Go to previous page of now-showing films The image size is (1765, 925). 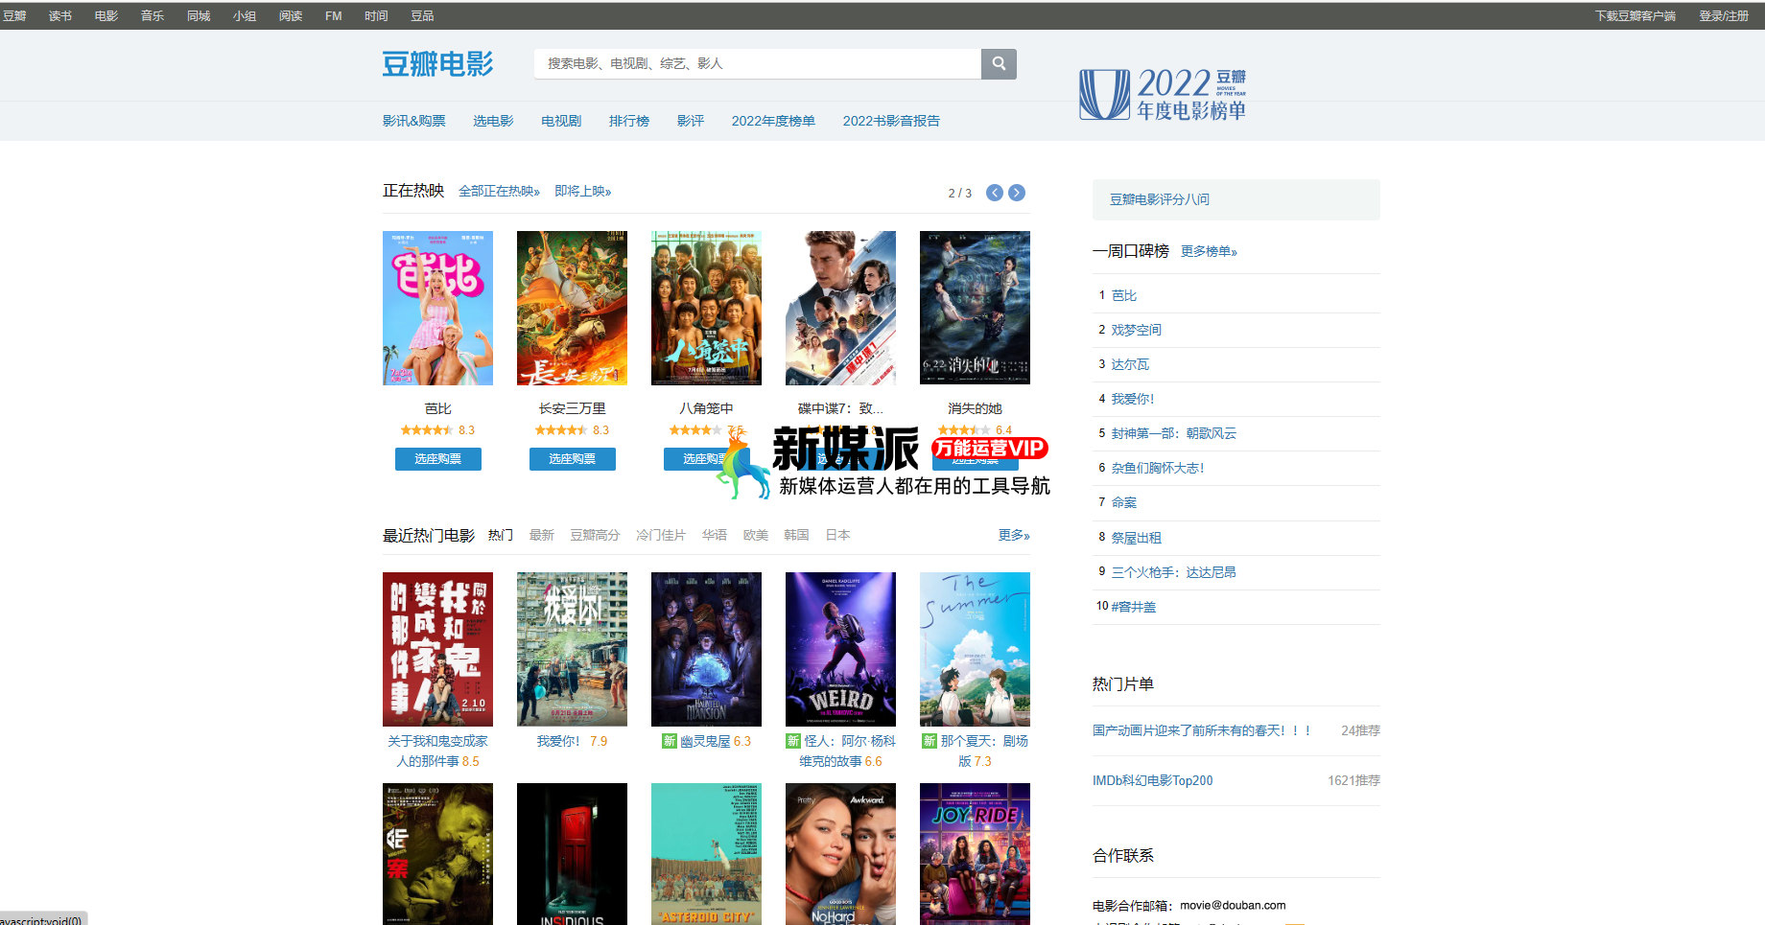(995, 193)
